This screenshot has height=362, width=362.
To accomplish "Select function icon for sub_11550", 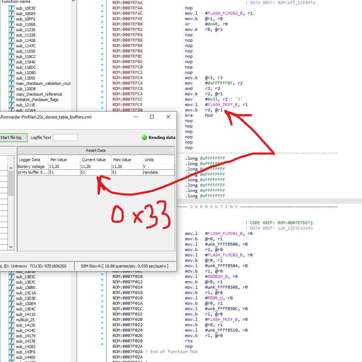I will [x=11, y=51].
